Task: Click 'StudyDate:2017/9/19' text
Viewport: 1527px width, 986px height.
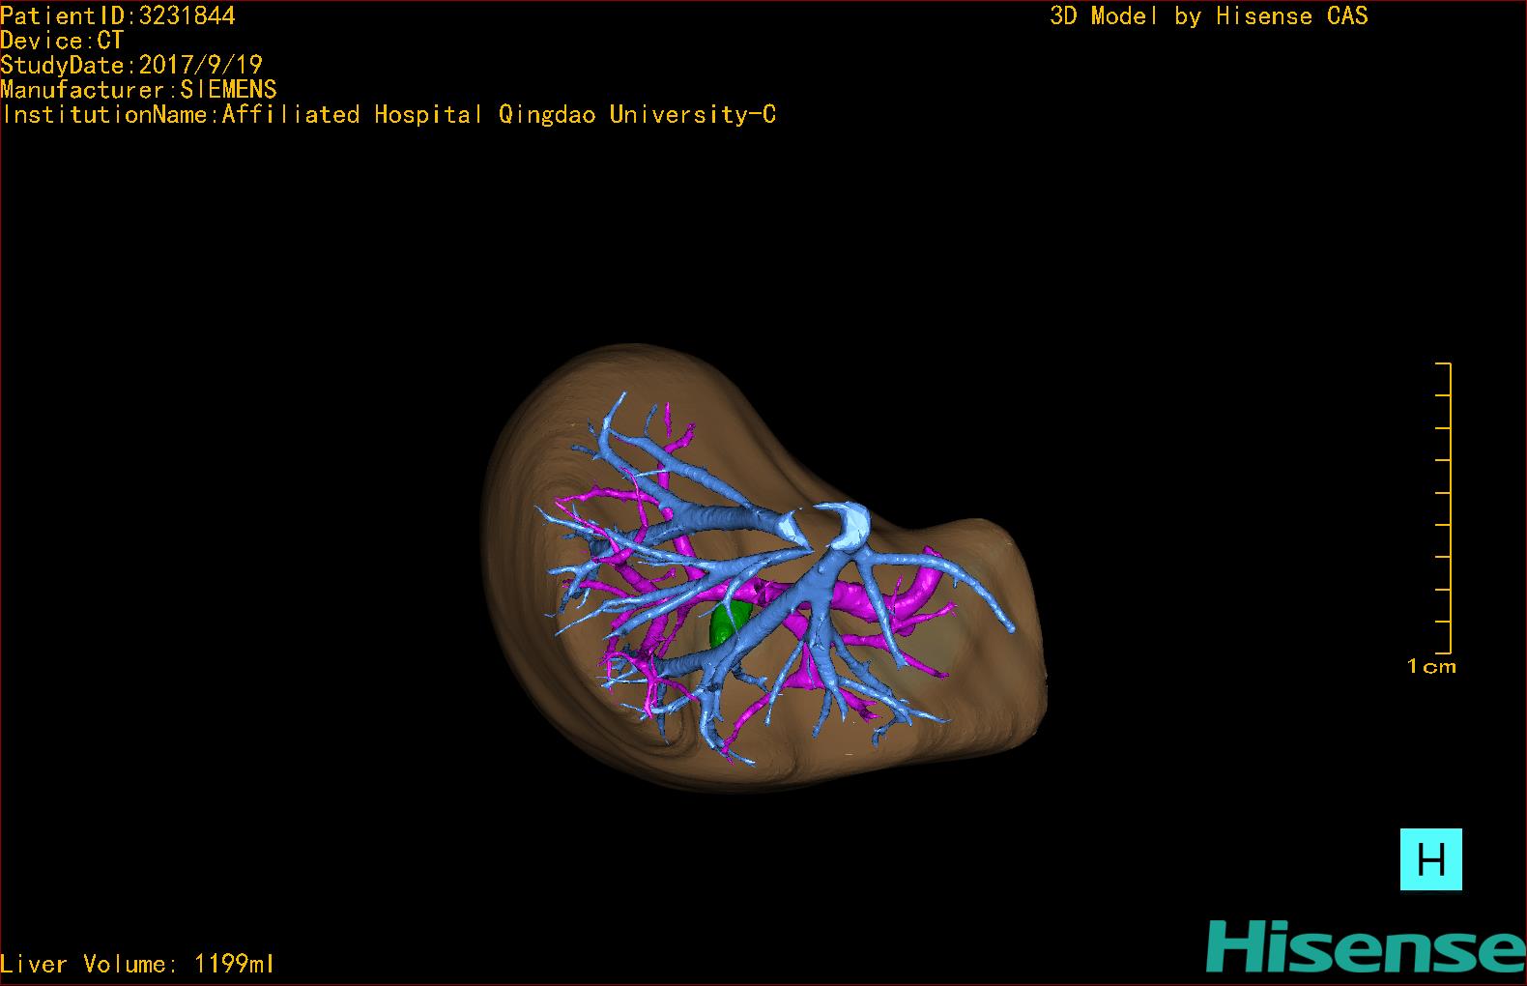Action: coord(131,65)
